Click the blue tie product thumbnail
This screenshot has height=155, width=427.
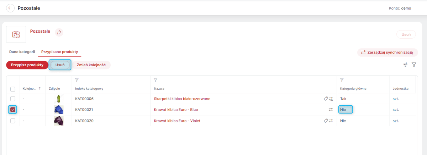tap(59, 110)
